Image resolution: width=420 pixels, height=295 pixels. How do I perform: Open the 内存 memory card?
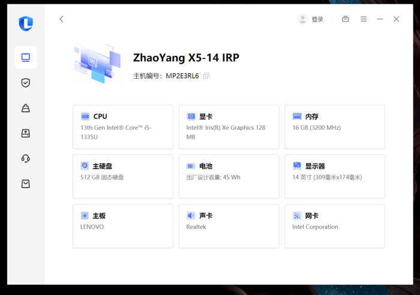point(335,127)
